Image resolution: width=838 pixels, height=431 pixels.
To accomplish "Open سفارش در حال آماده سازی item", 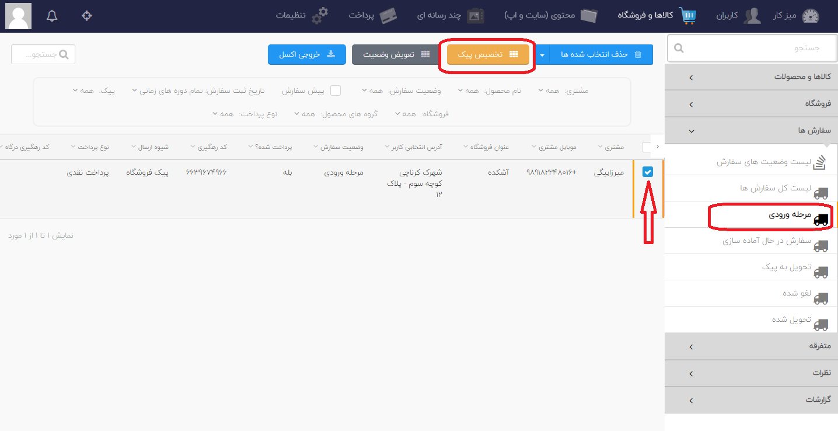I will [751, 241].
